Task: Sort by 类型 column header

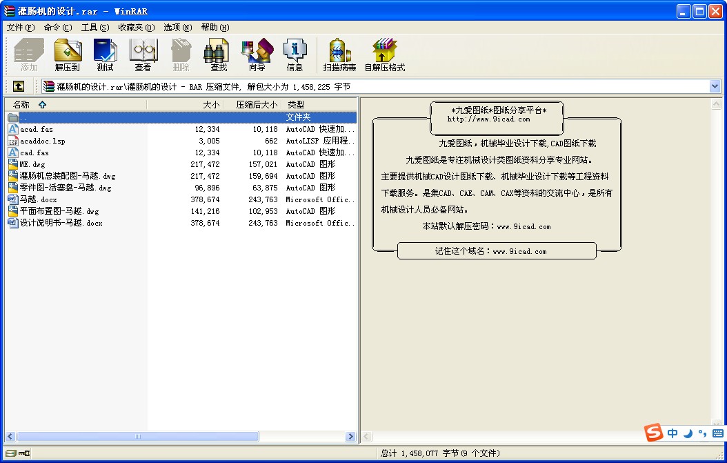Action: coord(319,104)
